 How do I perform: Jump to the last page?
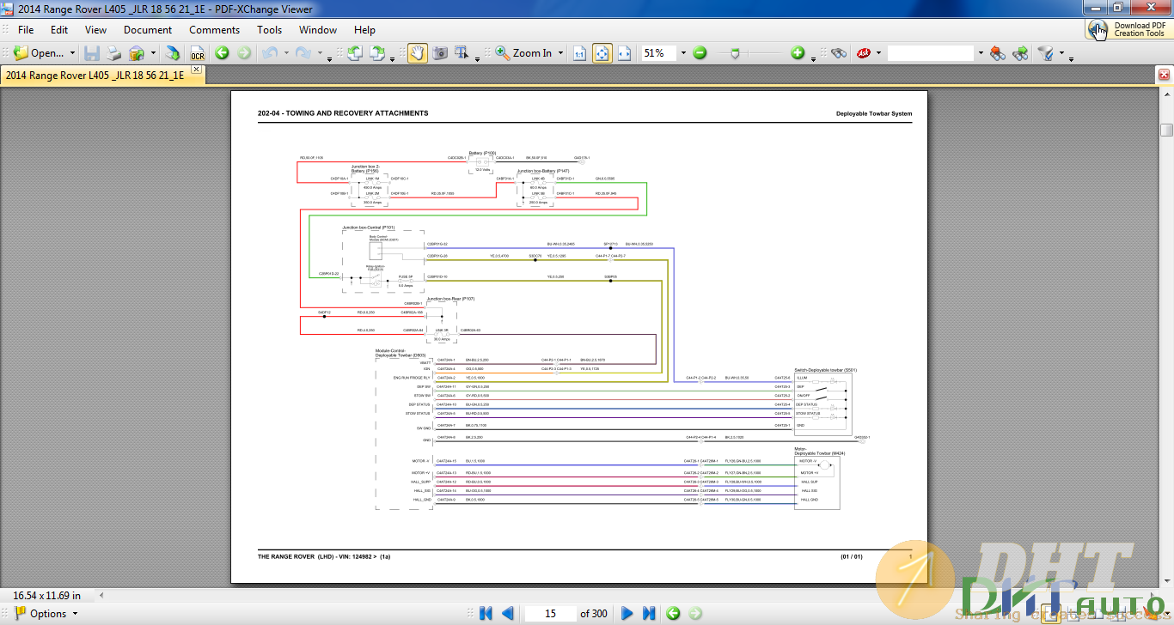tap(649, 613)
